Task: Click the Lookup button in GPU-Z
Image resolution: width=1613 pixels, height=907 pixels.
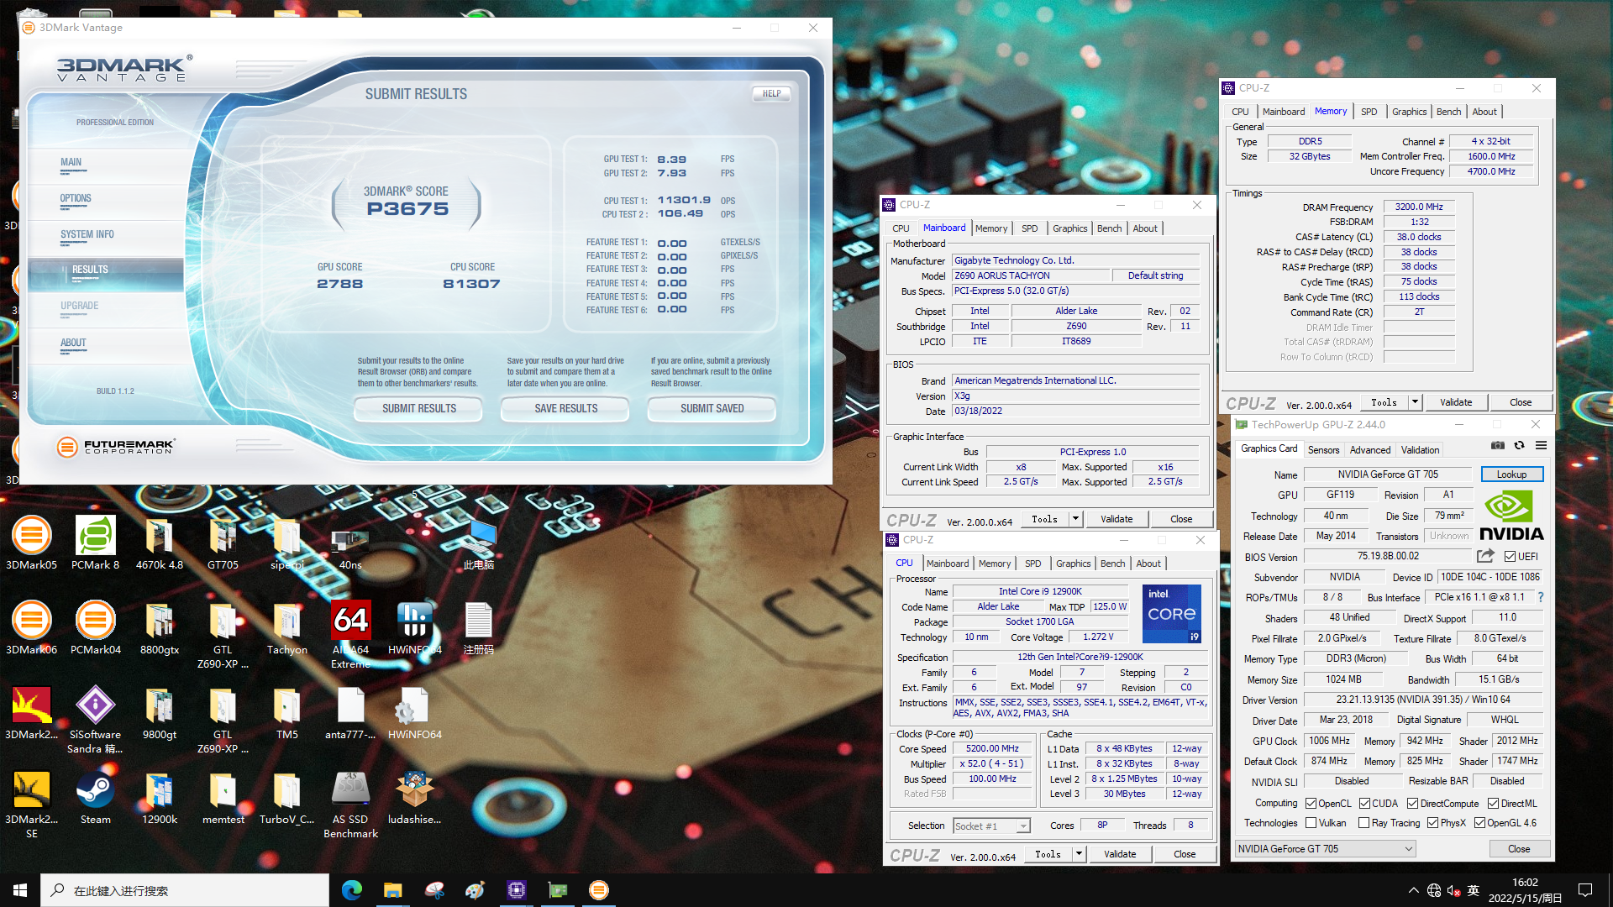Action: click(x=1511, y=474)
